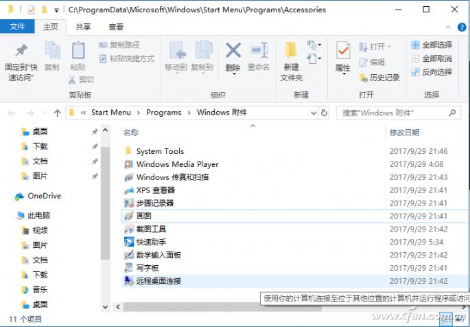Click the Move to icon
The width and height of the screenshot is (470, 327).
point(178,50)
